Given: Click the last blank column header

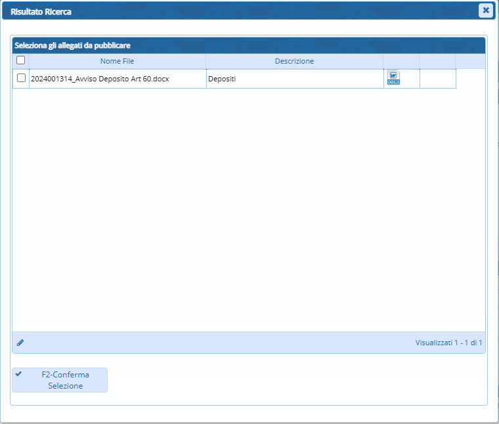Looking at the screenshot, I should (x=437, y=61).
